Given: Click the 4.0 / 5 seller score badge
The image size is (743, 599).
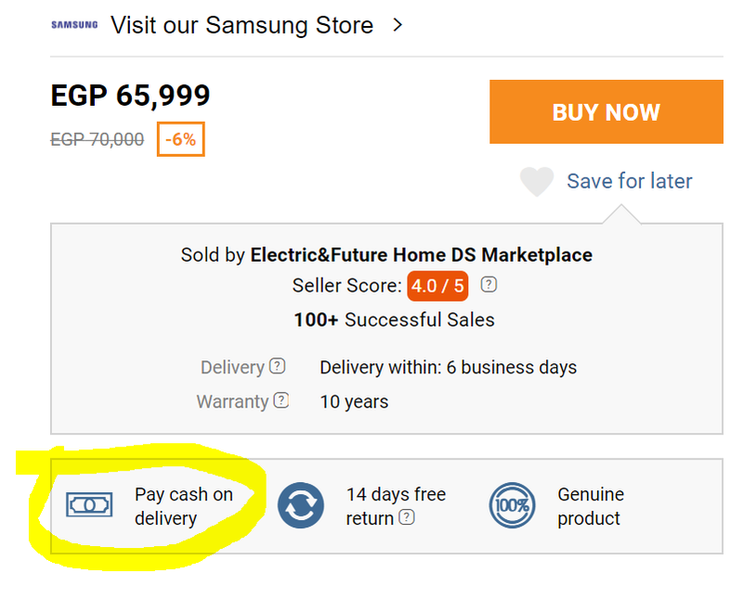Looking at the screenshot, I should click(437, 285).
